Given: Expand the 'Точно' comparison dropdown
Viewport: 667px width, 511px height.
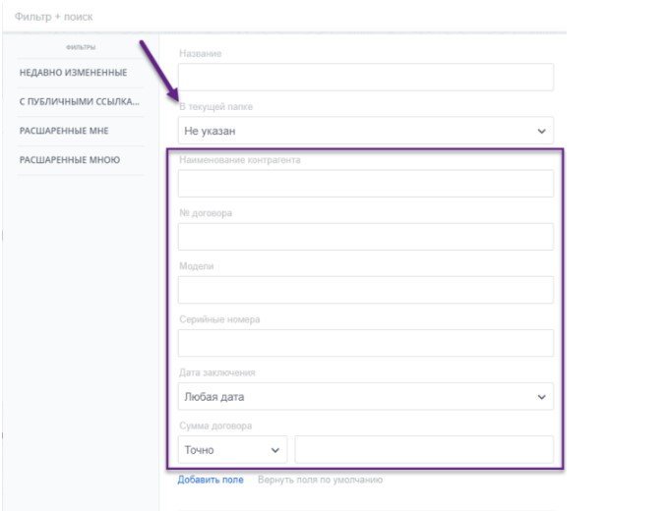Looking at the screenshot, I should [232, 450].
